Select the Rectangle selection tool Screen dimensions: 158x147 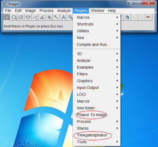[7, 17]
